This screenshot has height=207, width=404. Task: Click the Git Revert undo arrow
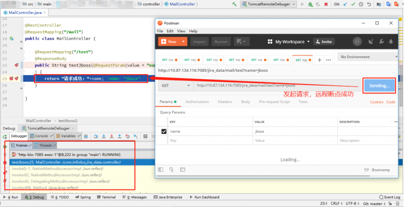coord(369,4)
